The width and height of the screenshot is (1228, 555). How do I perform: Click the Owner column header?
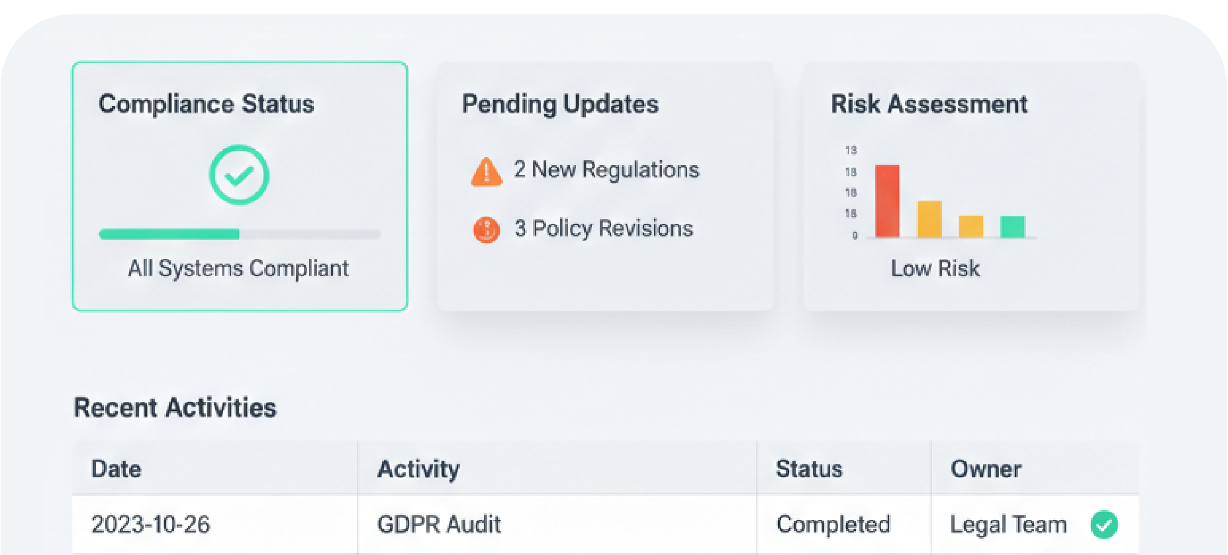(x=986, y=469)
